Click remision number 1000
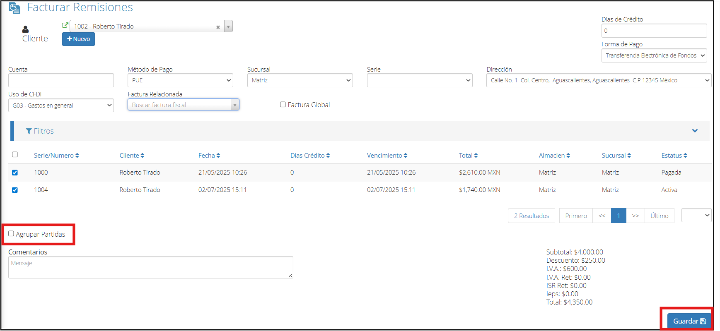Image resolution: width=720 pixels, height=331 pixels. (x=41, y=173)
